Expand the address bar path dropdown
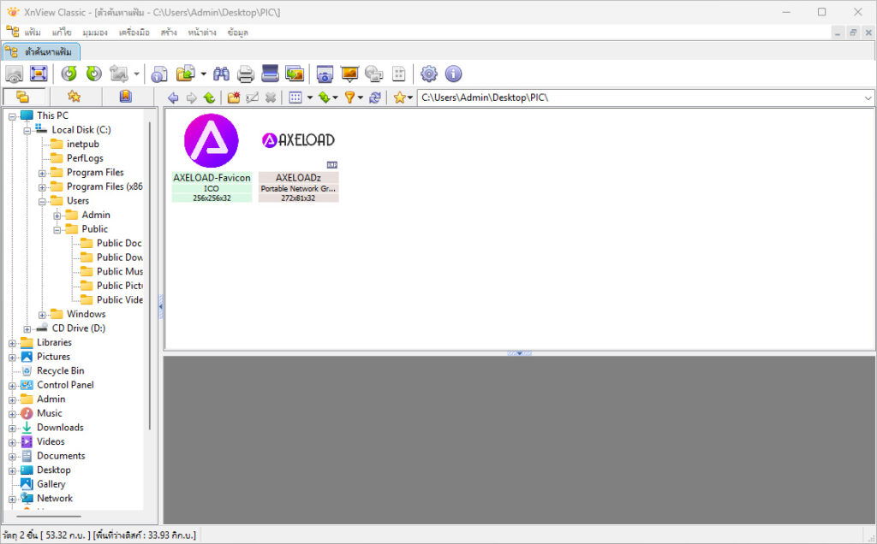The width and height of the screenshot is (877, 544). (x=868, y=98)
